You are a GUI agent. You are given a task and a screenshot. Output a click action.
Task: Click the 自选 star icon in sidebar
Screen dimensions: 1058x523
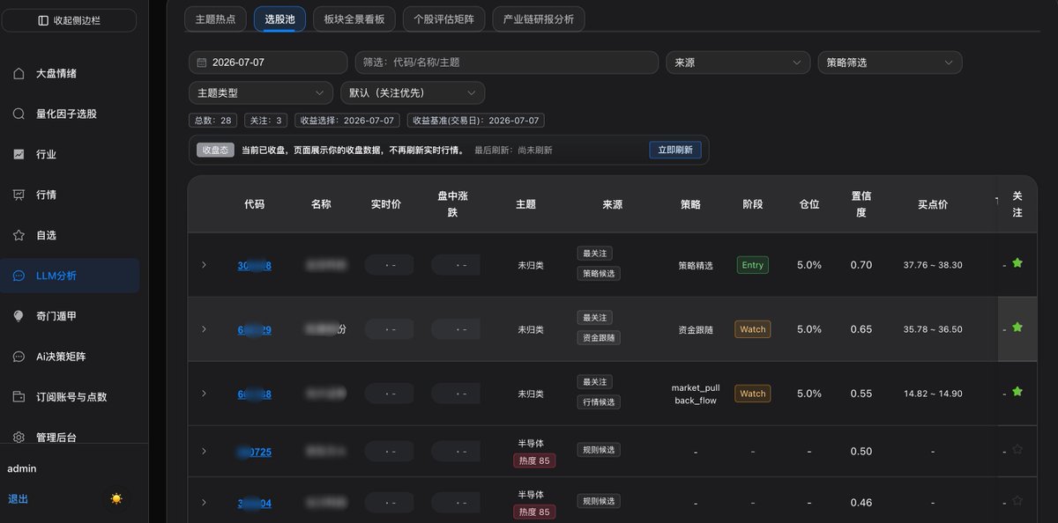tap(19, 235)
